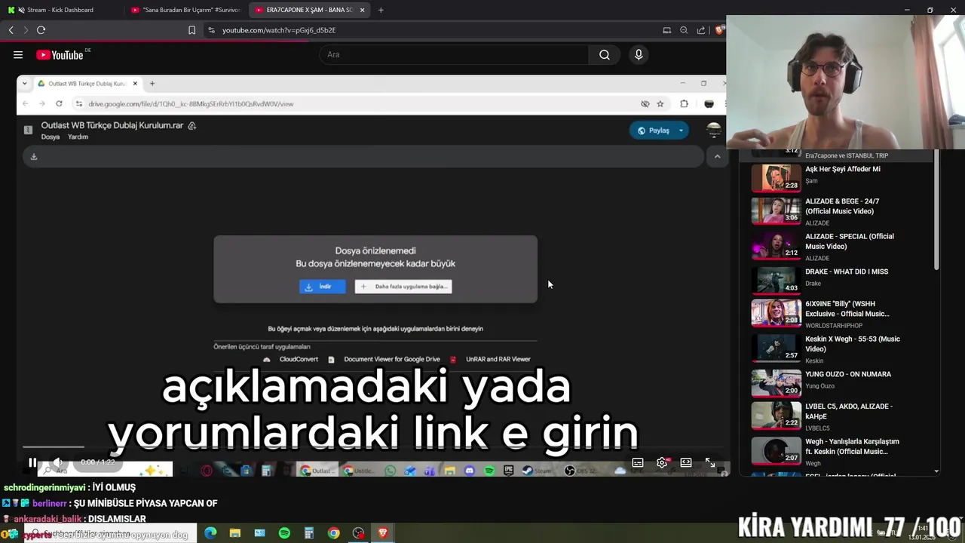Open the 'Yardım' menu in Drive
The image size is (965, 543).
click(x=78, y=137)
